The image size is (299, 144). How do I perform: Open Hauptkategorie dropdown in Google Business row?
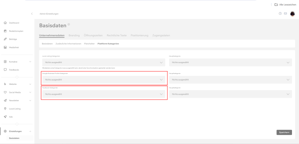click(x=230, y=80)
